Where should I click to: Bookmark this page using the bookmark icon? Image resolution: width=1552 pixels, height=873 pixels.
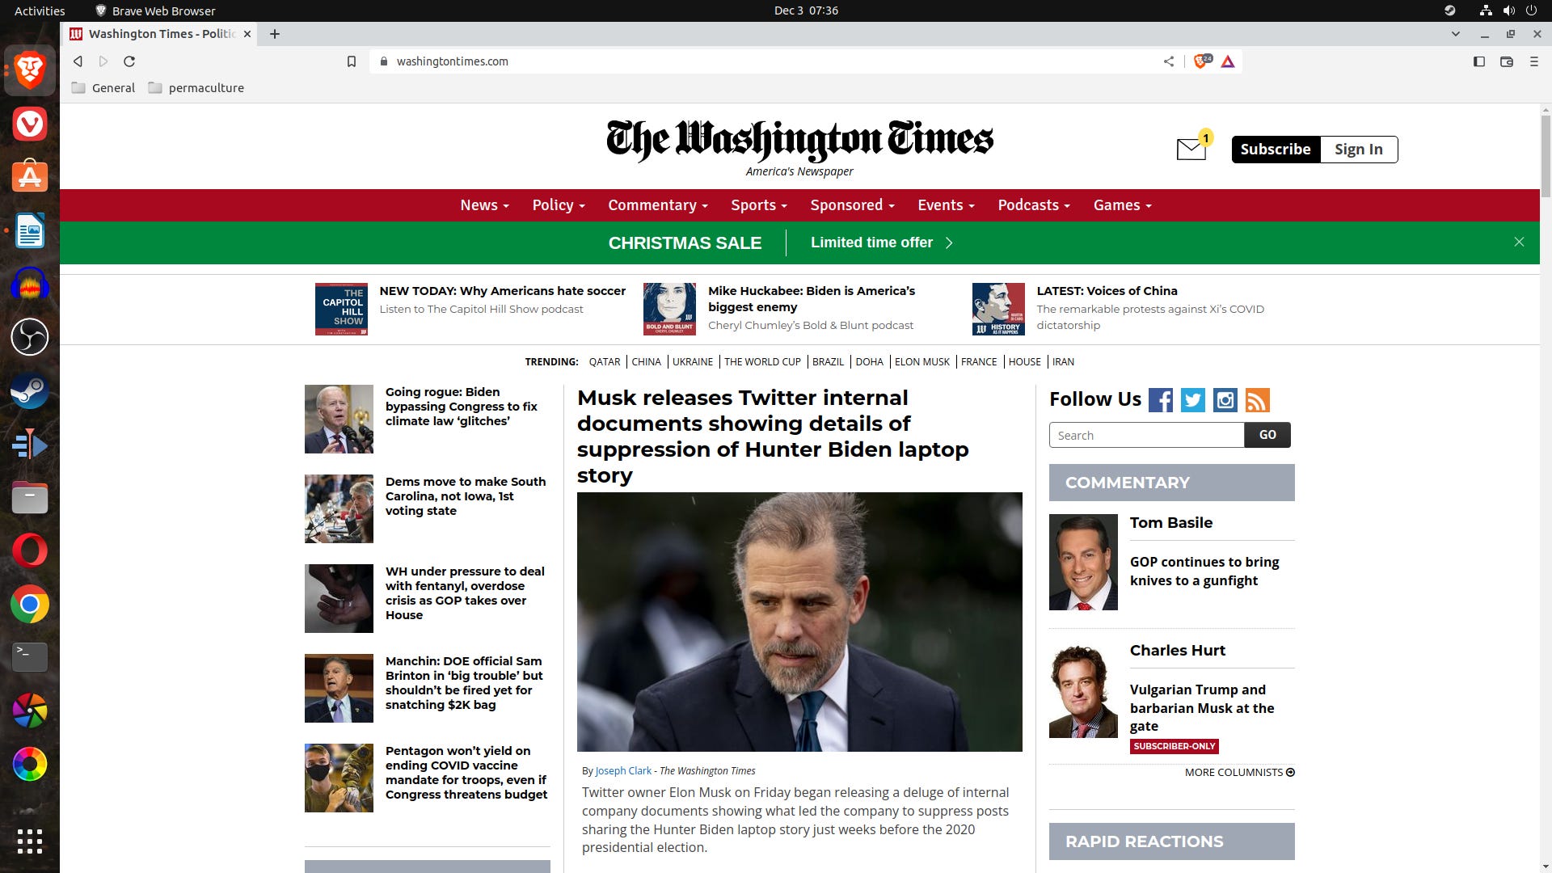(352, 61)
